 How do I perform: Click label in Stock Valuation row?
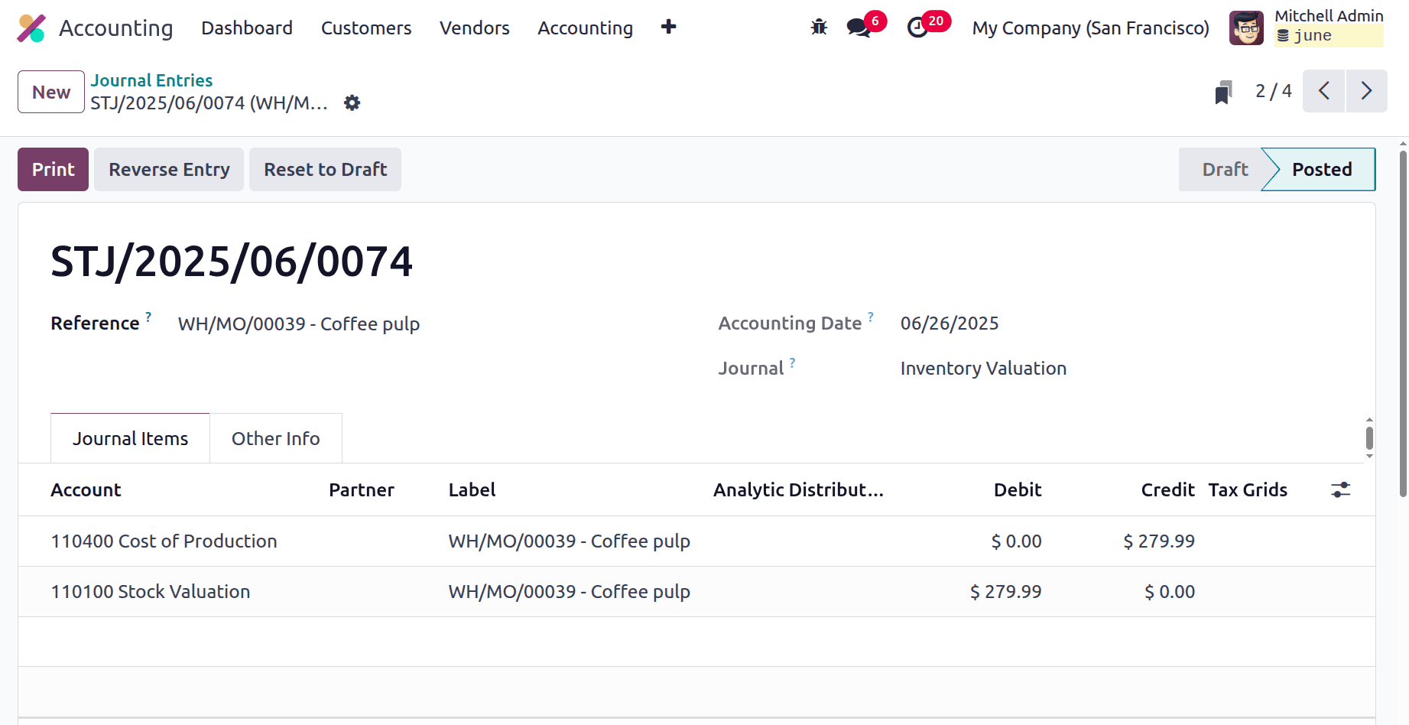(x=570, y=592)
